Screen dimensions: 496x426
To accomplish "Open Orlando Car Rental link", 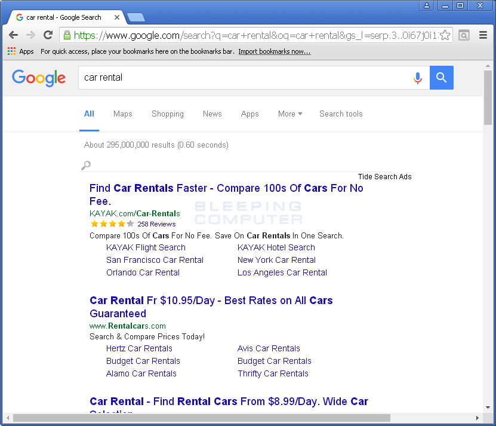I will tap(143, 272).
